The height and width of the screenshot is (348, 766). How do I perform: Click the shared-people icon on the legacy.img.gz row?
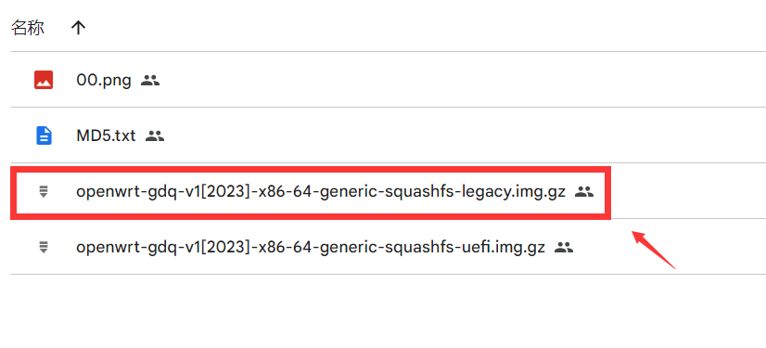(584, 191)
